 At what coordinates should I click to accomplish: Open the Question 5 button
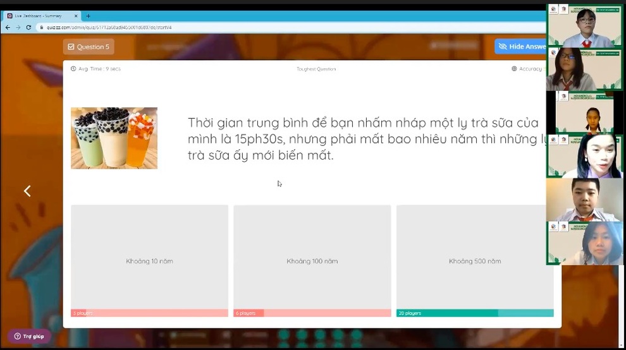tap(89, 47)
